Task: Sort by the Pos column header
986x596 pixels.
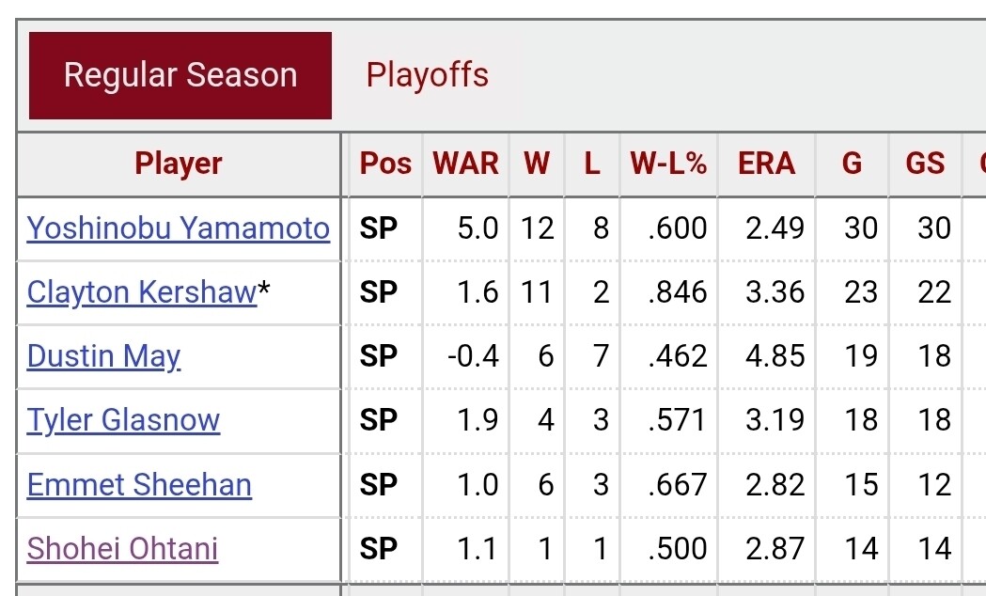Action: tap(385, 164)
